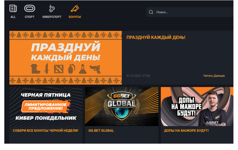Open the Допы на мажоре будут image
238x150 pixels.
point(197,107)
